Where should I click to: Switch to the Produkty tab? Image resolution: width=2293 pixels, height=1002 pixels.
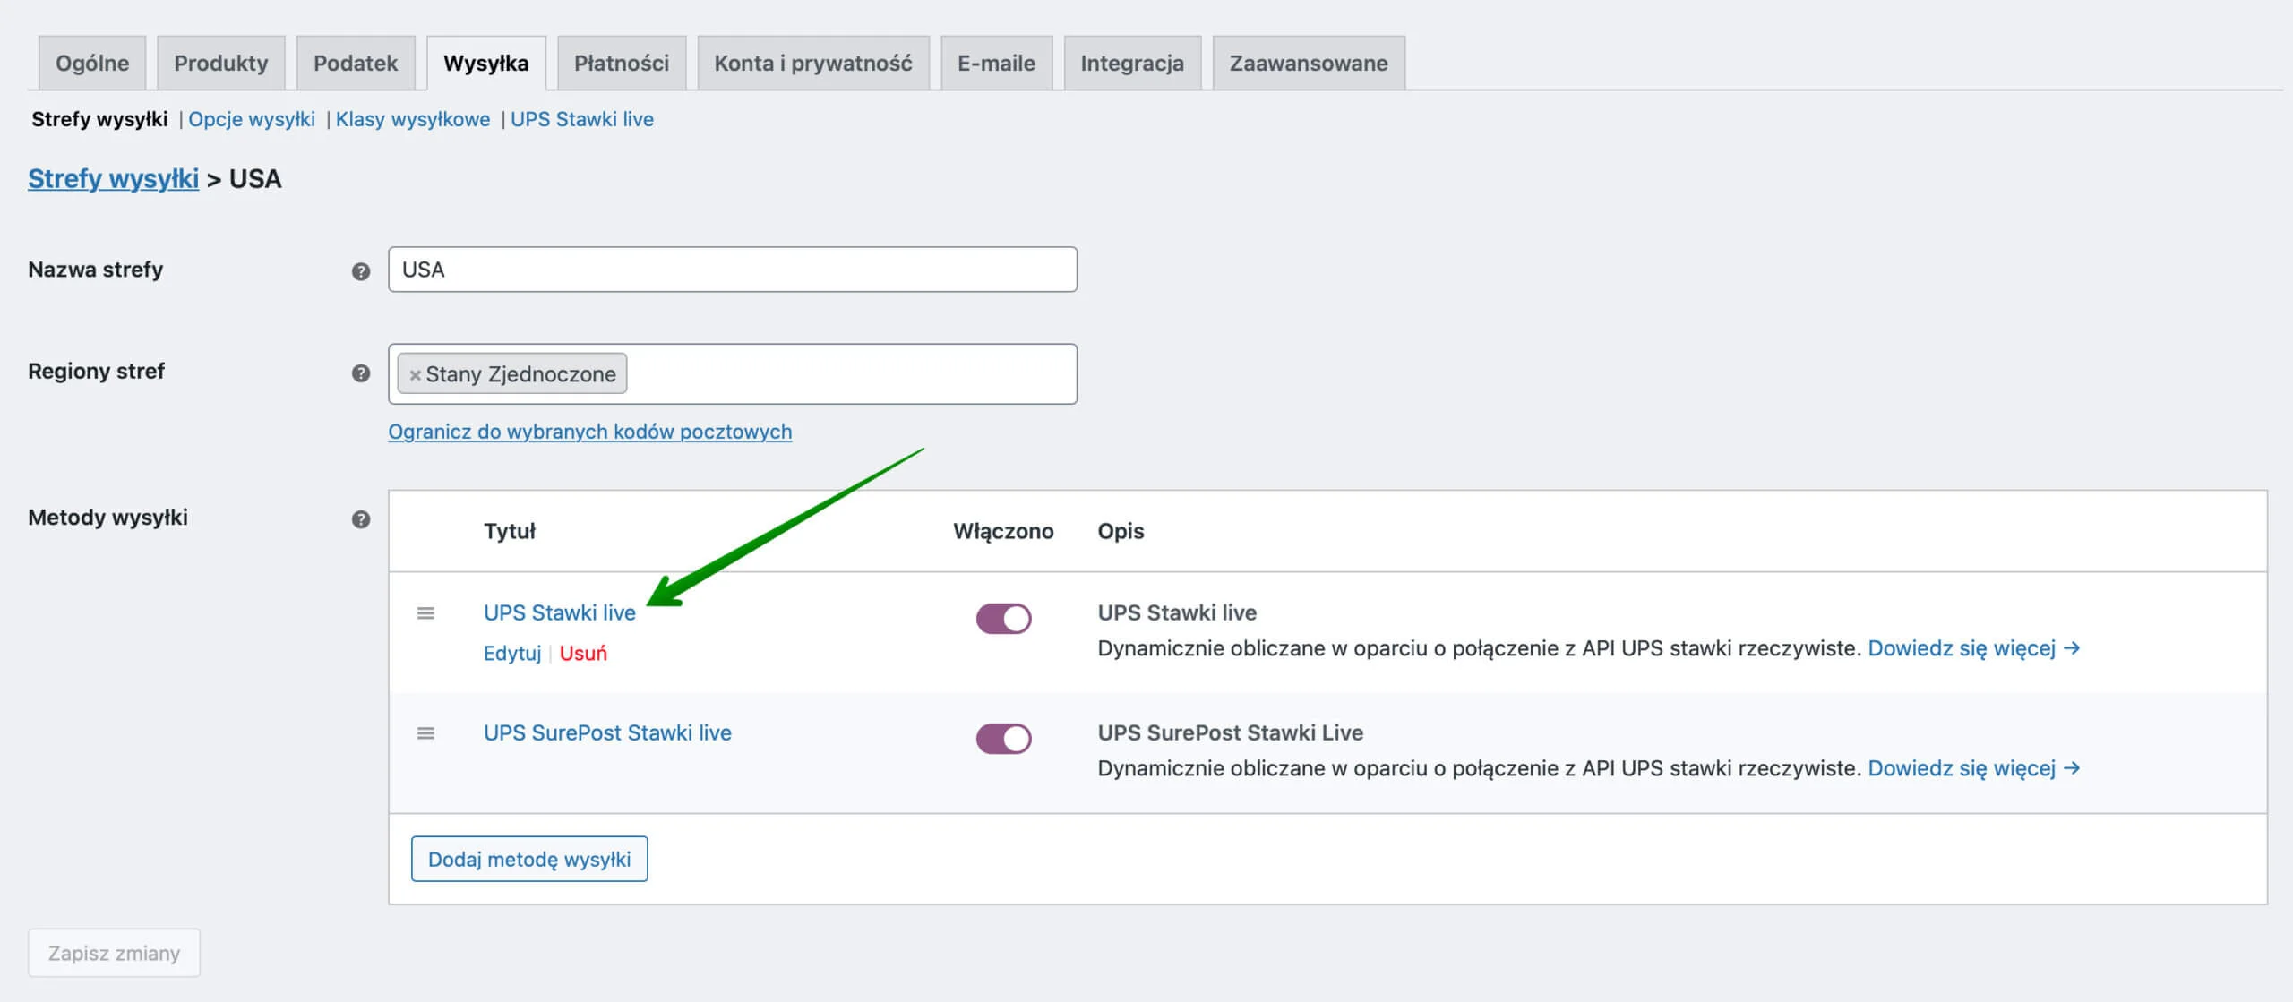(x=221, y=64)
